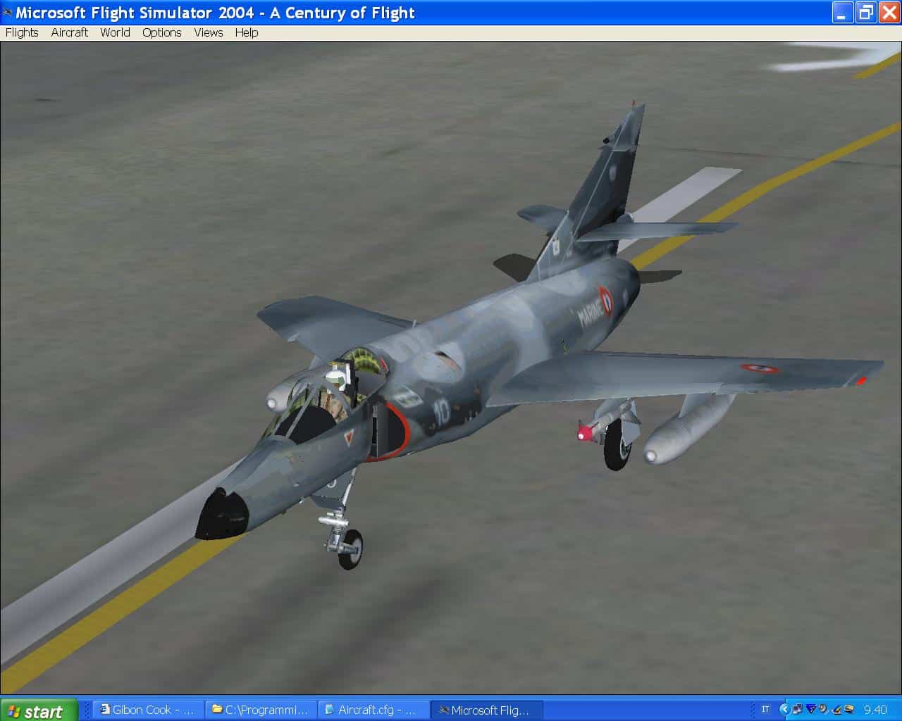This screenshot has width=902, height=721.
Task: Click the yellow rightmost tray icon
Action: point(849,710)
